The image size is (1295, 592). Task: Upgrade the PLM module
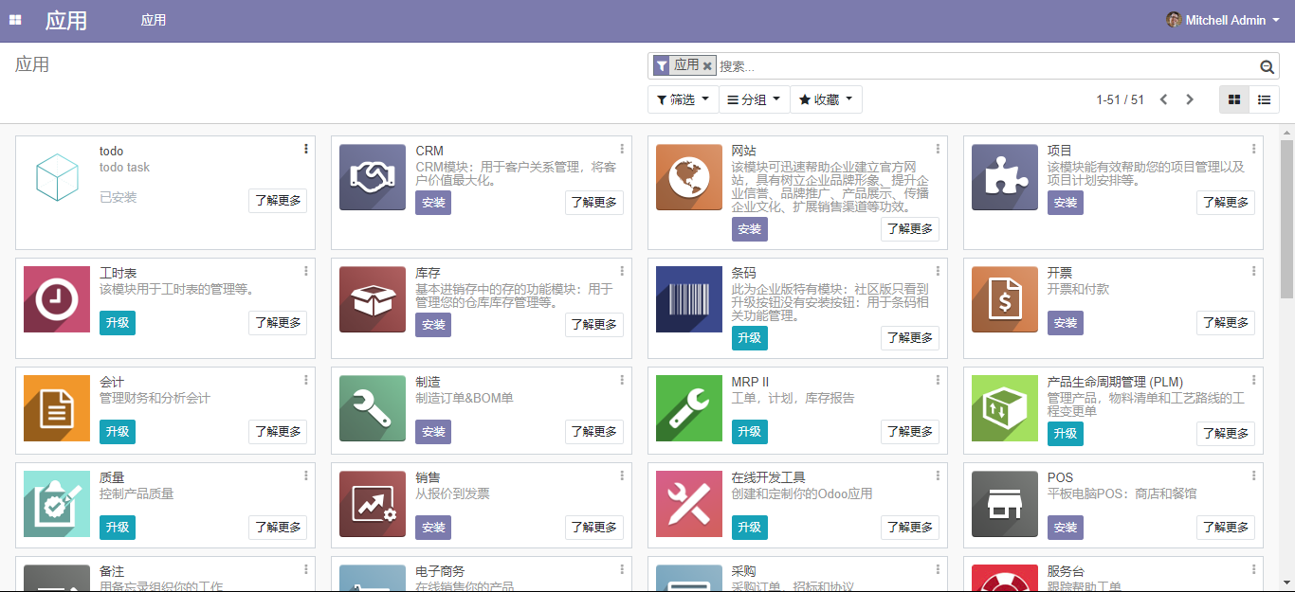1065,434
